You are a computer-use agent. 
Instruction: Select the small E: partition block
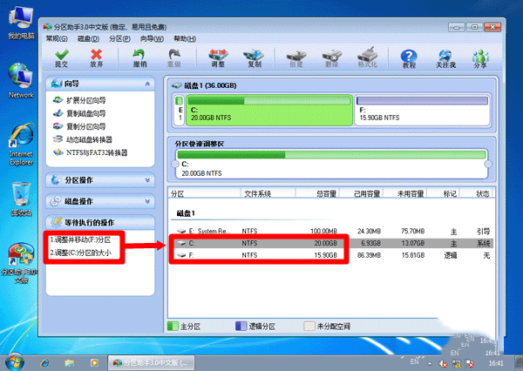pyautogui.click(x=180, y=110)
